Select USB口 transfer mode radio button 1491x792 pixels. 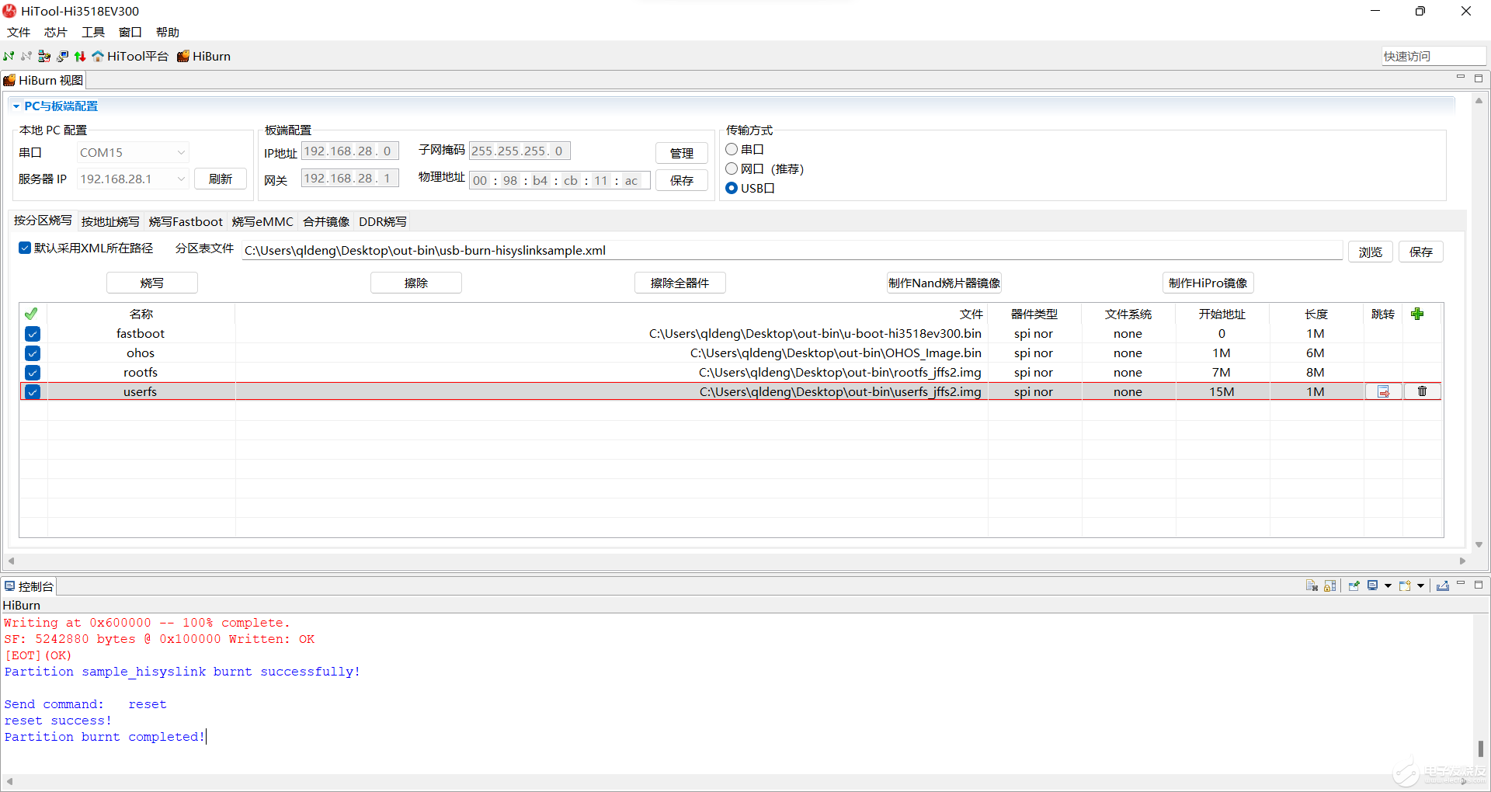(x=732, y=188)
